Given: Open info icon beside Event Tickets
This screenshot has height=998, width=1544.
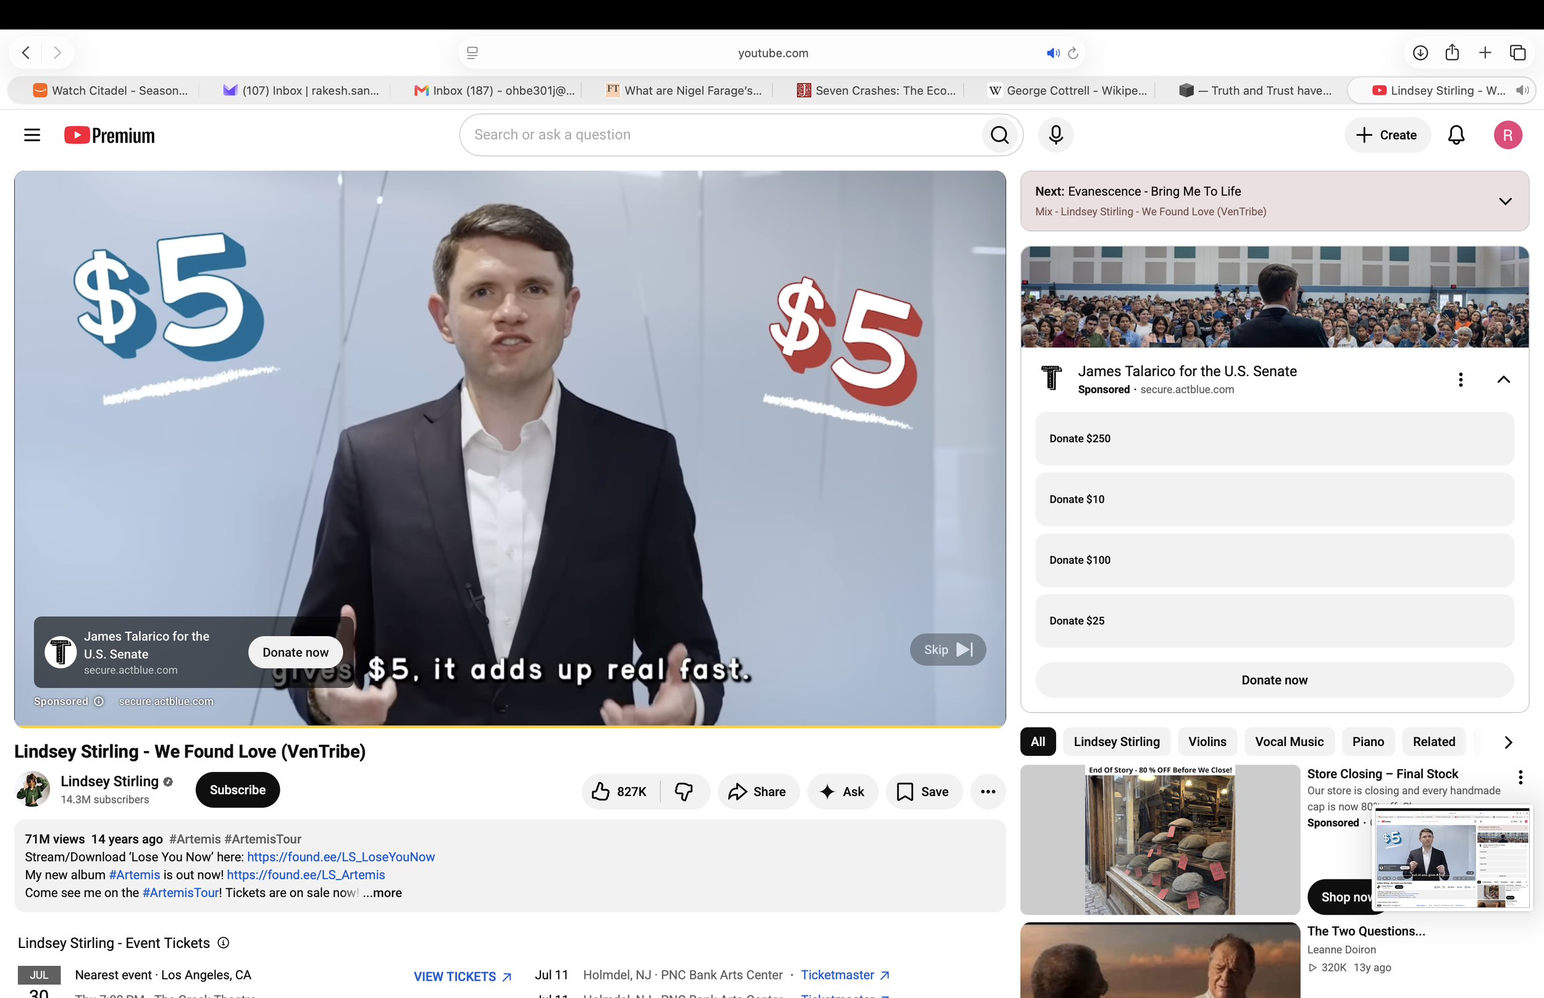Looking at the screenshot, I should pos(224,943).
